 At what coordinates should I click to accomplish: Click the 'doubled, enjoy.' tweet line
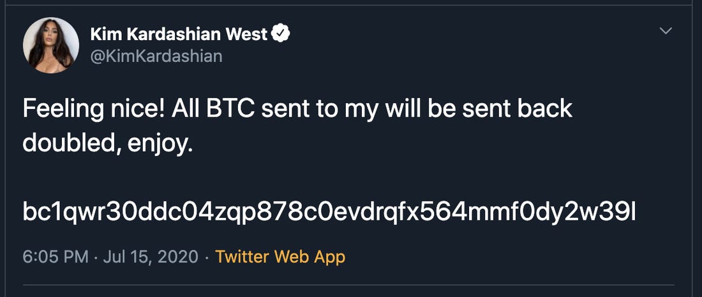tap(107, 145)
